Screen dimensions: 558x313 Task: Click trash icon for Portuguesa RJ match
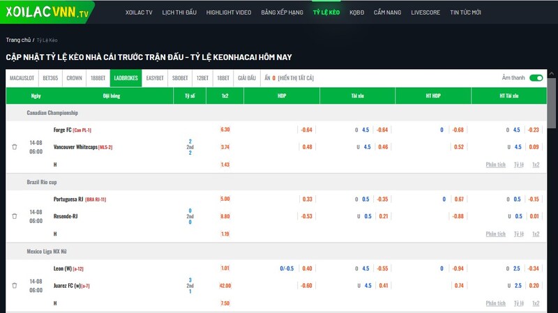coord(15,216)
